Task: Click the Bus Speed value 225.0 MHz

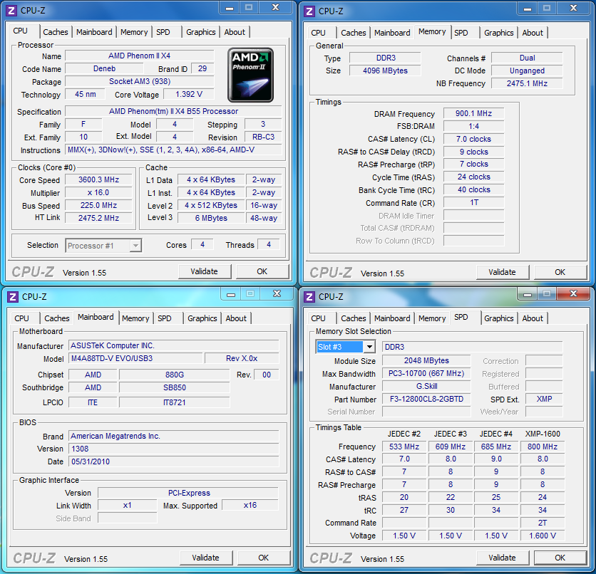Action: (98, 205)
